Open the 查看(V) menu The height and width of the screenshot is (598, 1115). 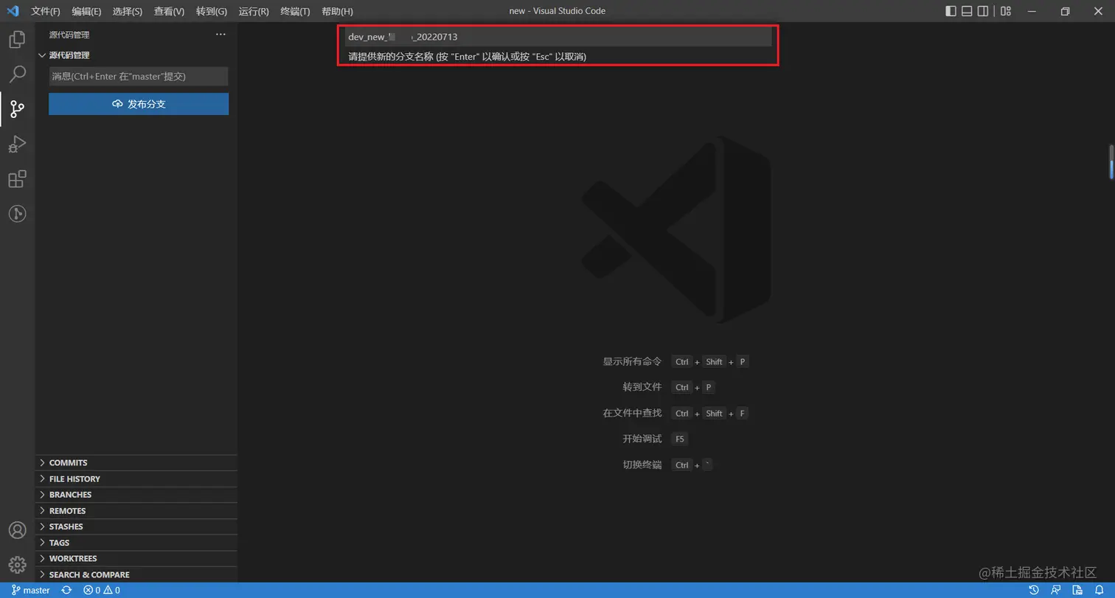point(169,11)
